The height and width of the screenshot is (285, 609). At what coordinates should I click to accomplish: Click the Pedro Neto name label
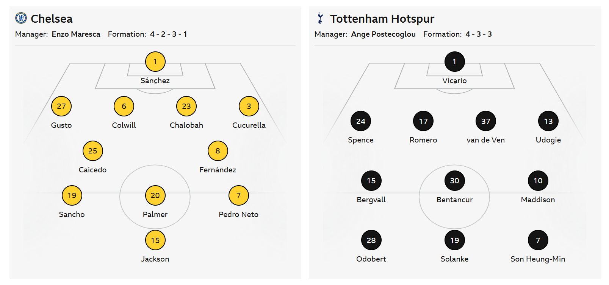point(238,214)
